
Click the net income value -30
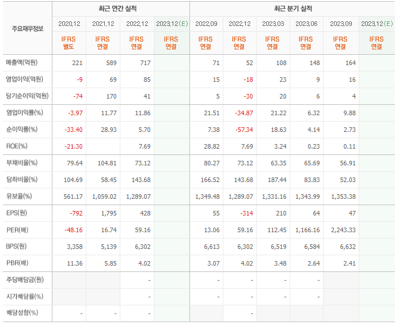coord(248,96)
